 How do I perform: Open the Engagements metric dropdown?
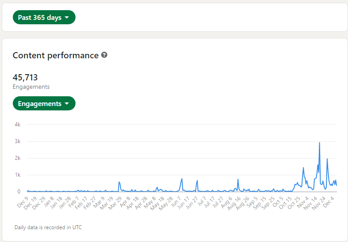click(x=44, y=103)
